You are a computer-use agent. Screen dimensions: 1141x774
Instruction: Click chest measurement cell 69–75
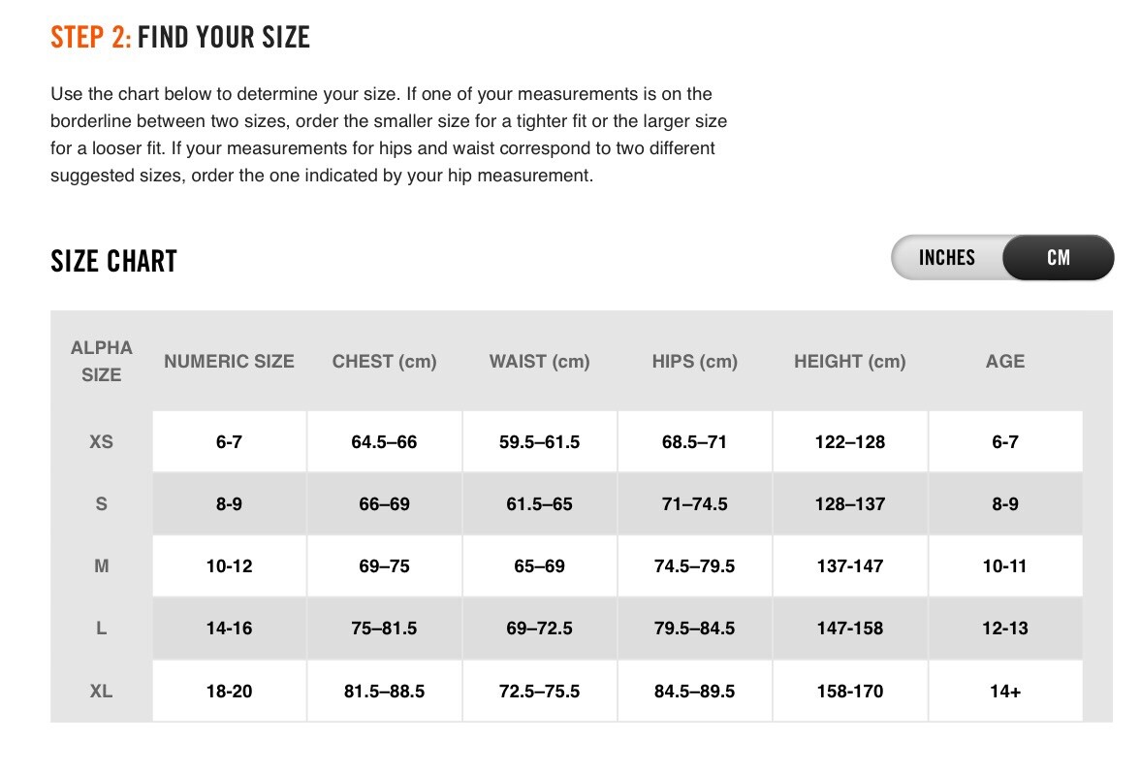[x=384, y=565]
